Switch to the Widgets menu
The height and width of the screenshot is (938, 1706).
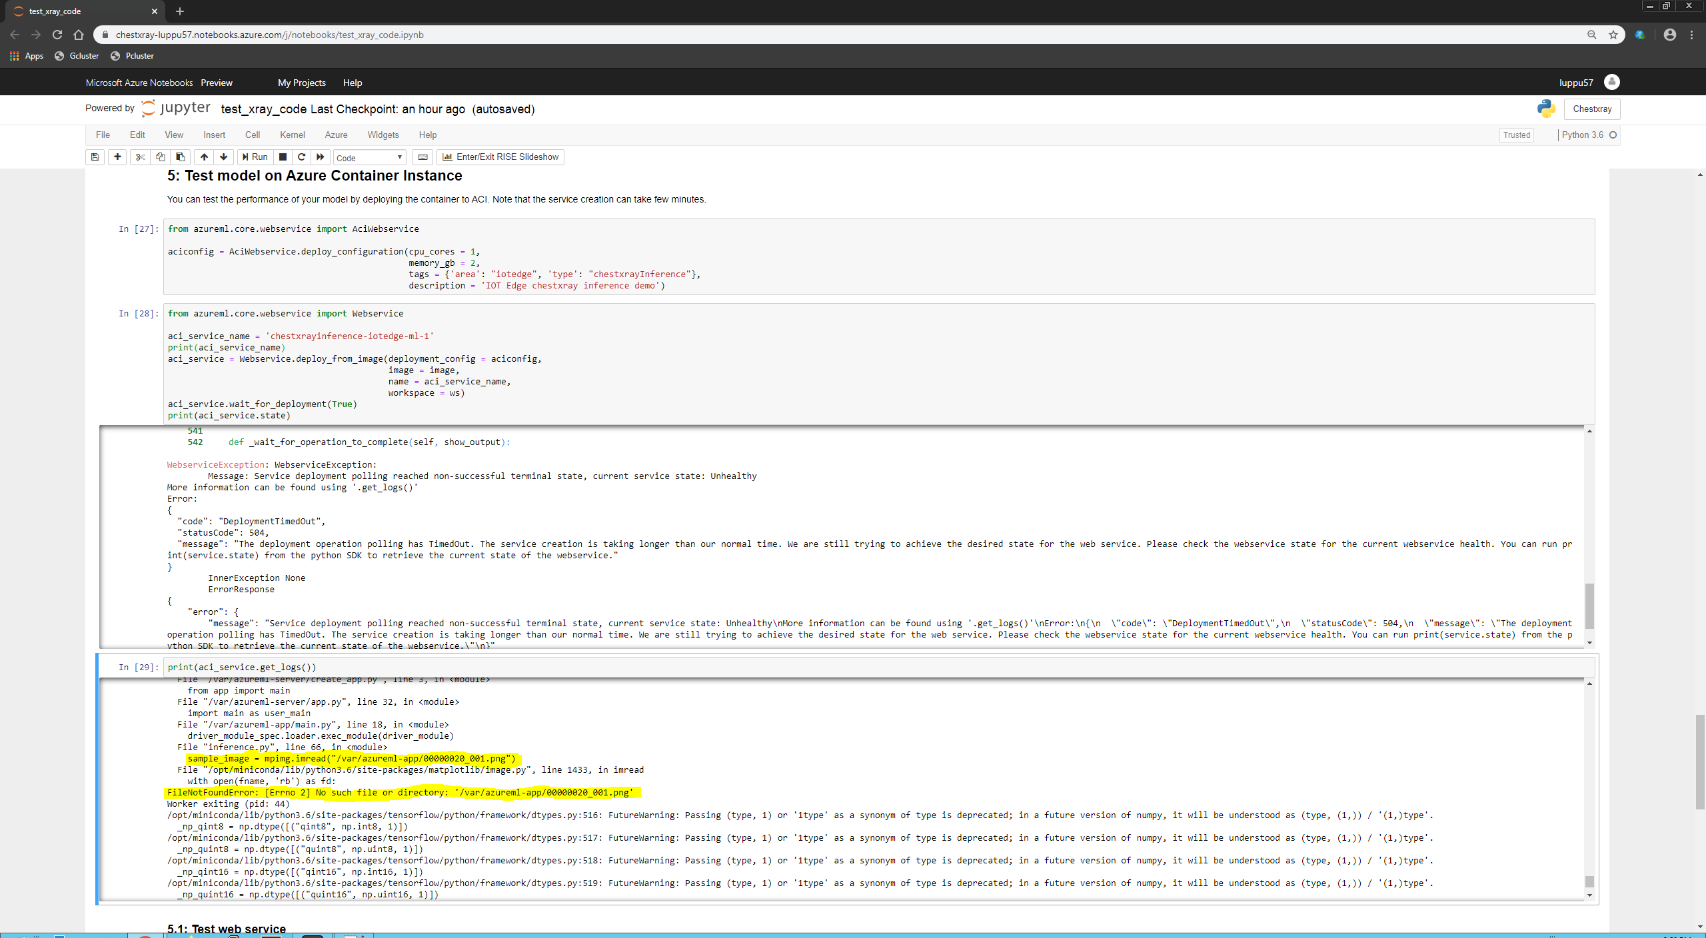click(x=383, y=135)
